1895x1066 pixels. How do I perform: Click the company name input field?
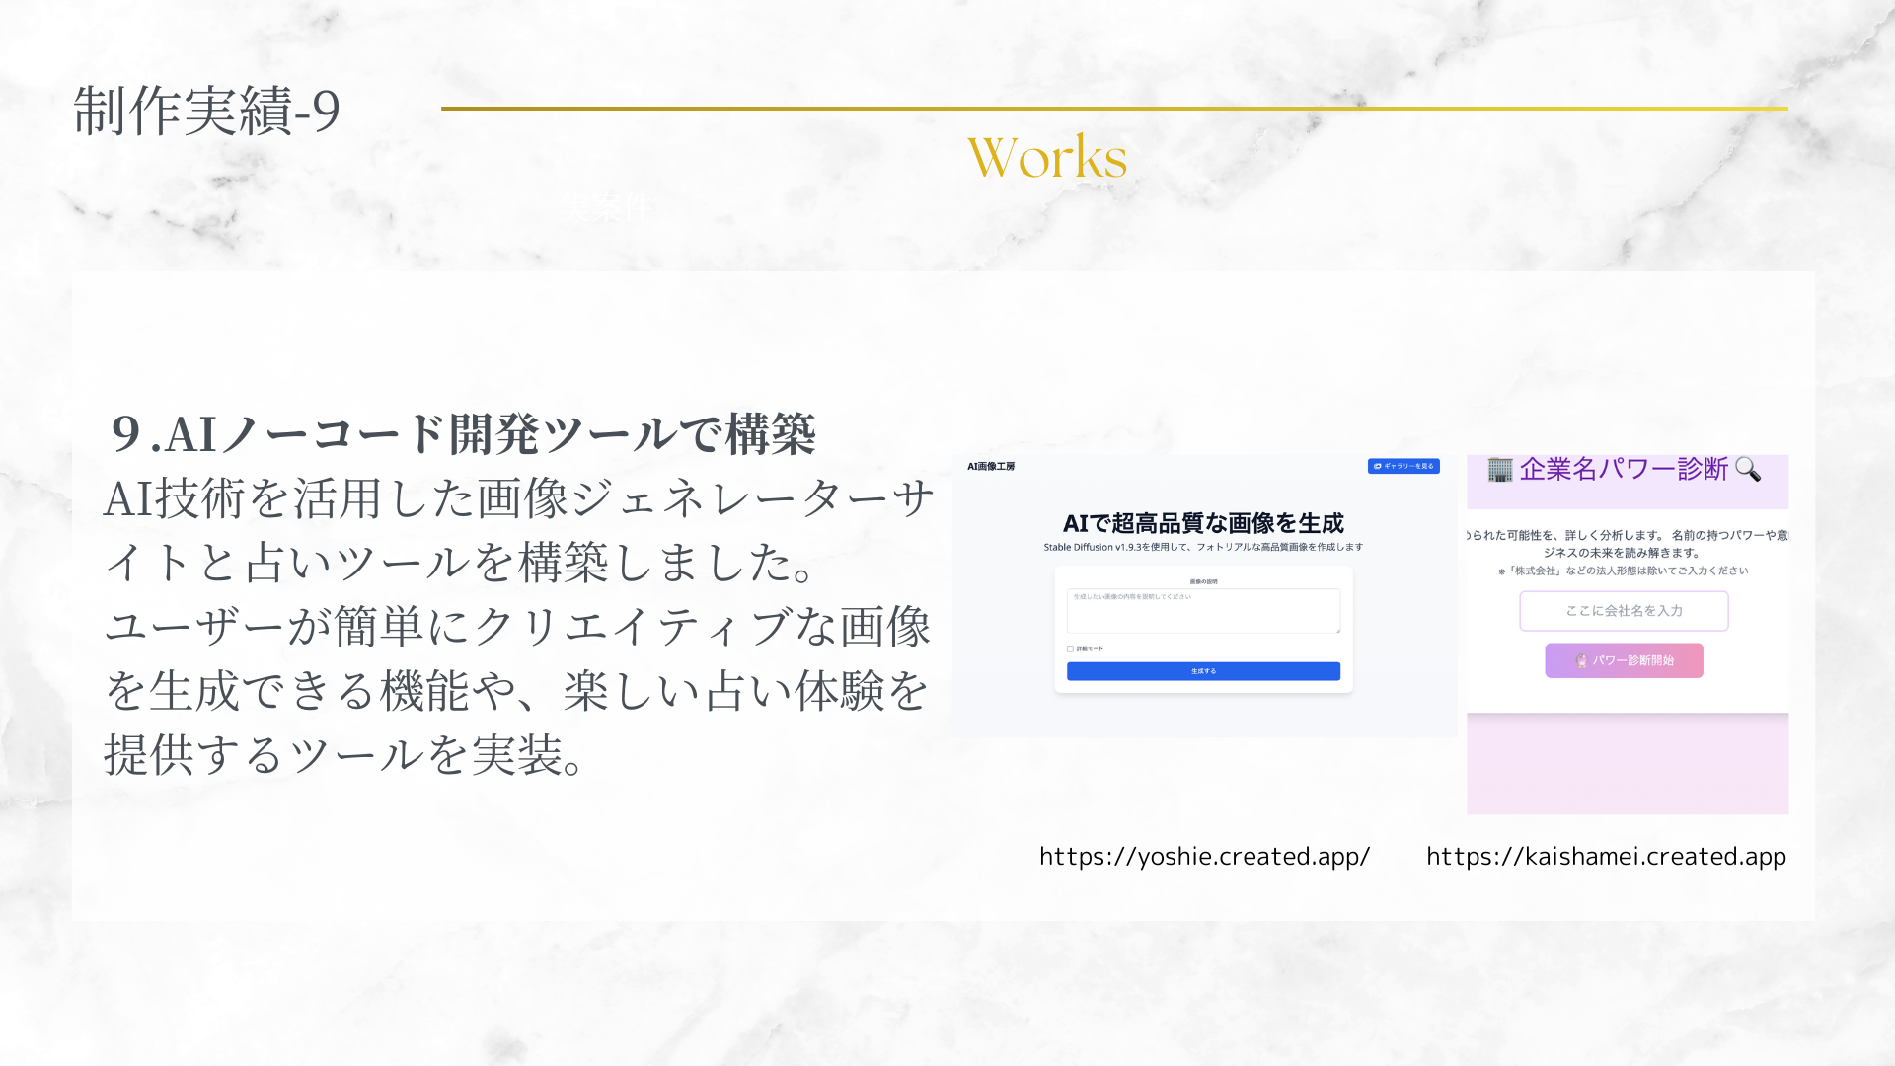pyautogui.click(x=1624, y=611)
